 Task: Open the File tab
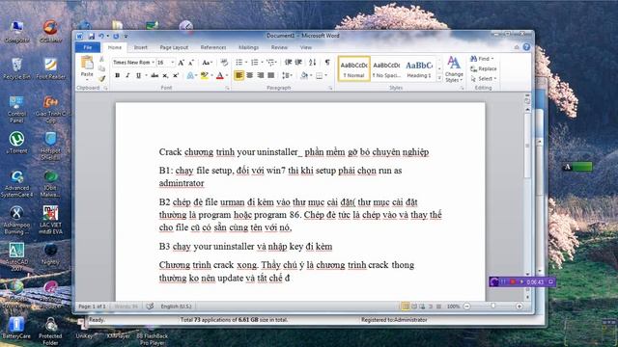[88, 47]
